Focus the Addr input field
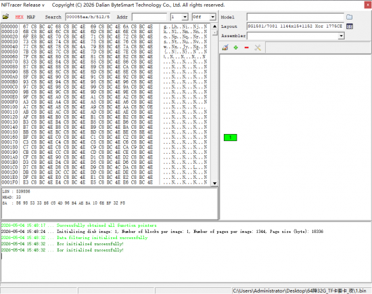 pyautogui.click(x=149, y=17)
